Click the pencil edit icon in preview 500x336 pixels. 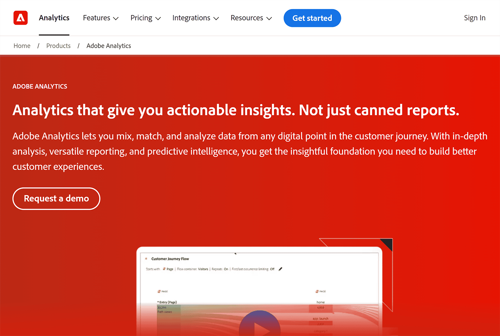(x=280, y=269)
